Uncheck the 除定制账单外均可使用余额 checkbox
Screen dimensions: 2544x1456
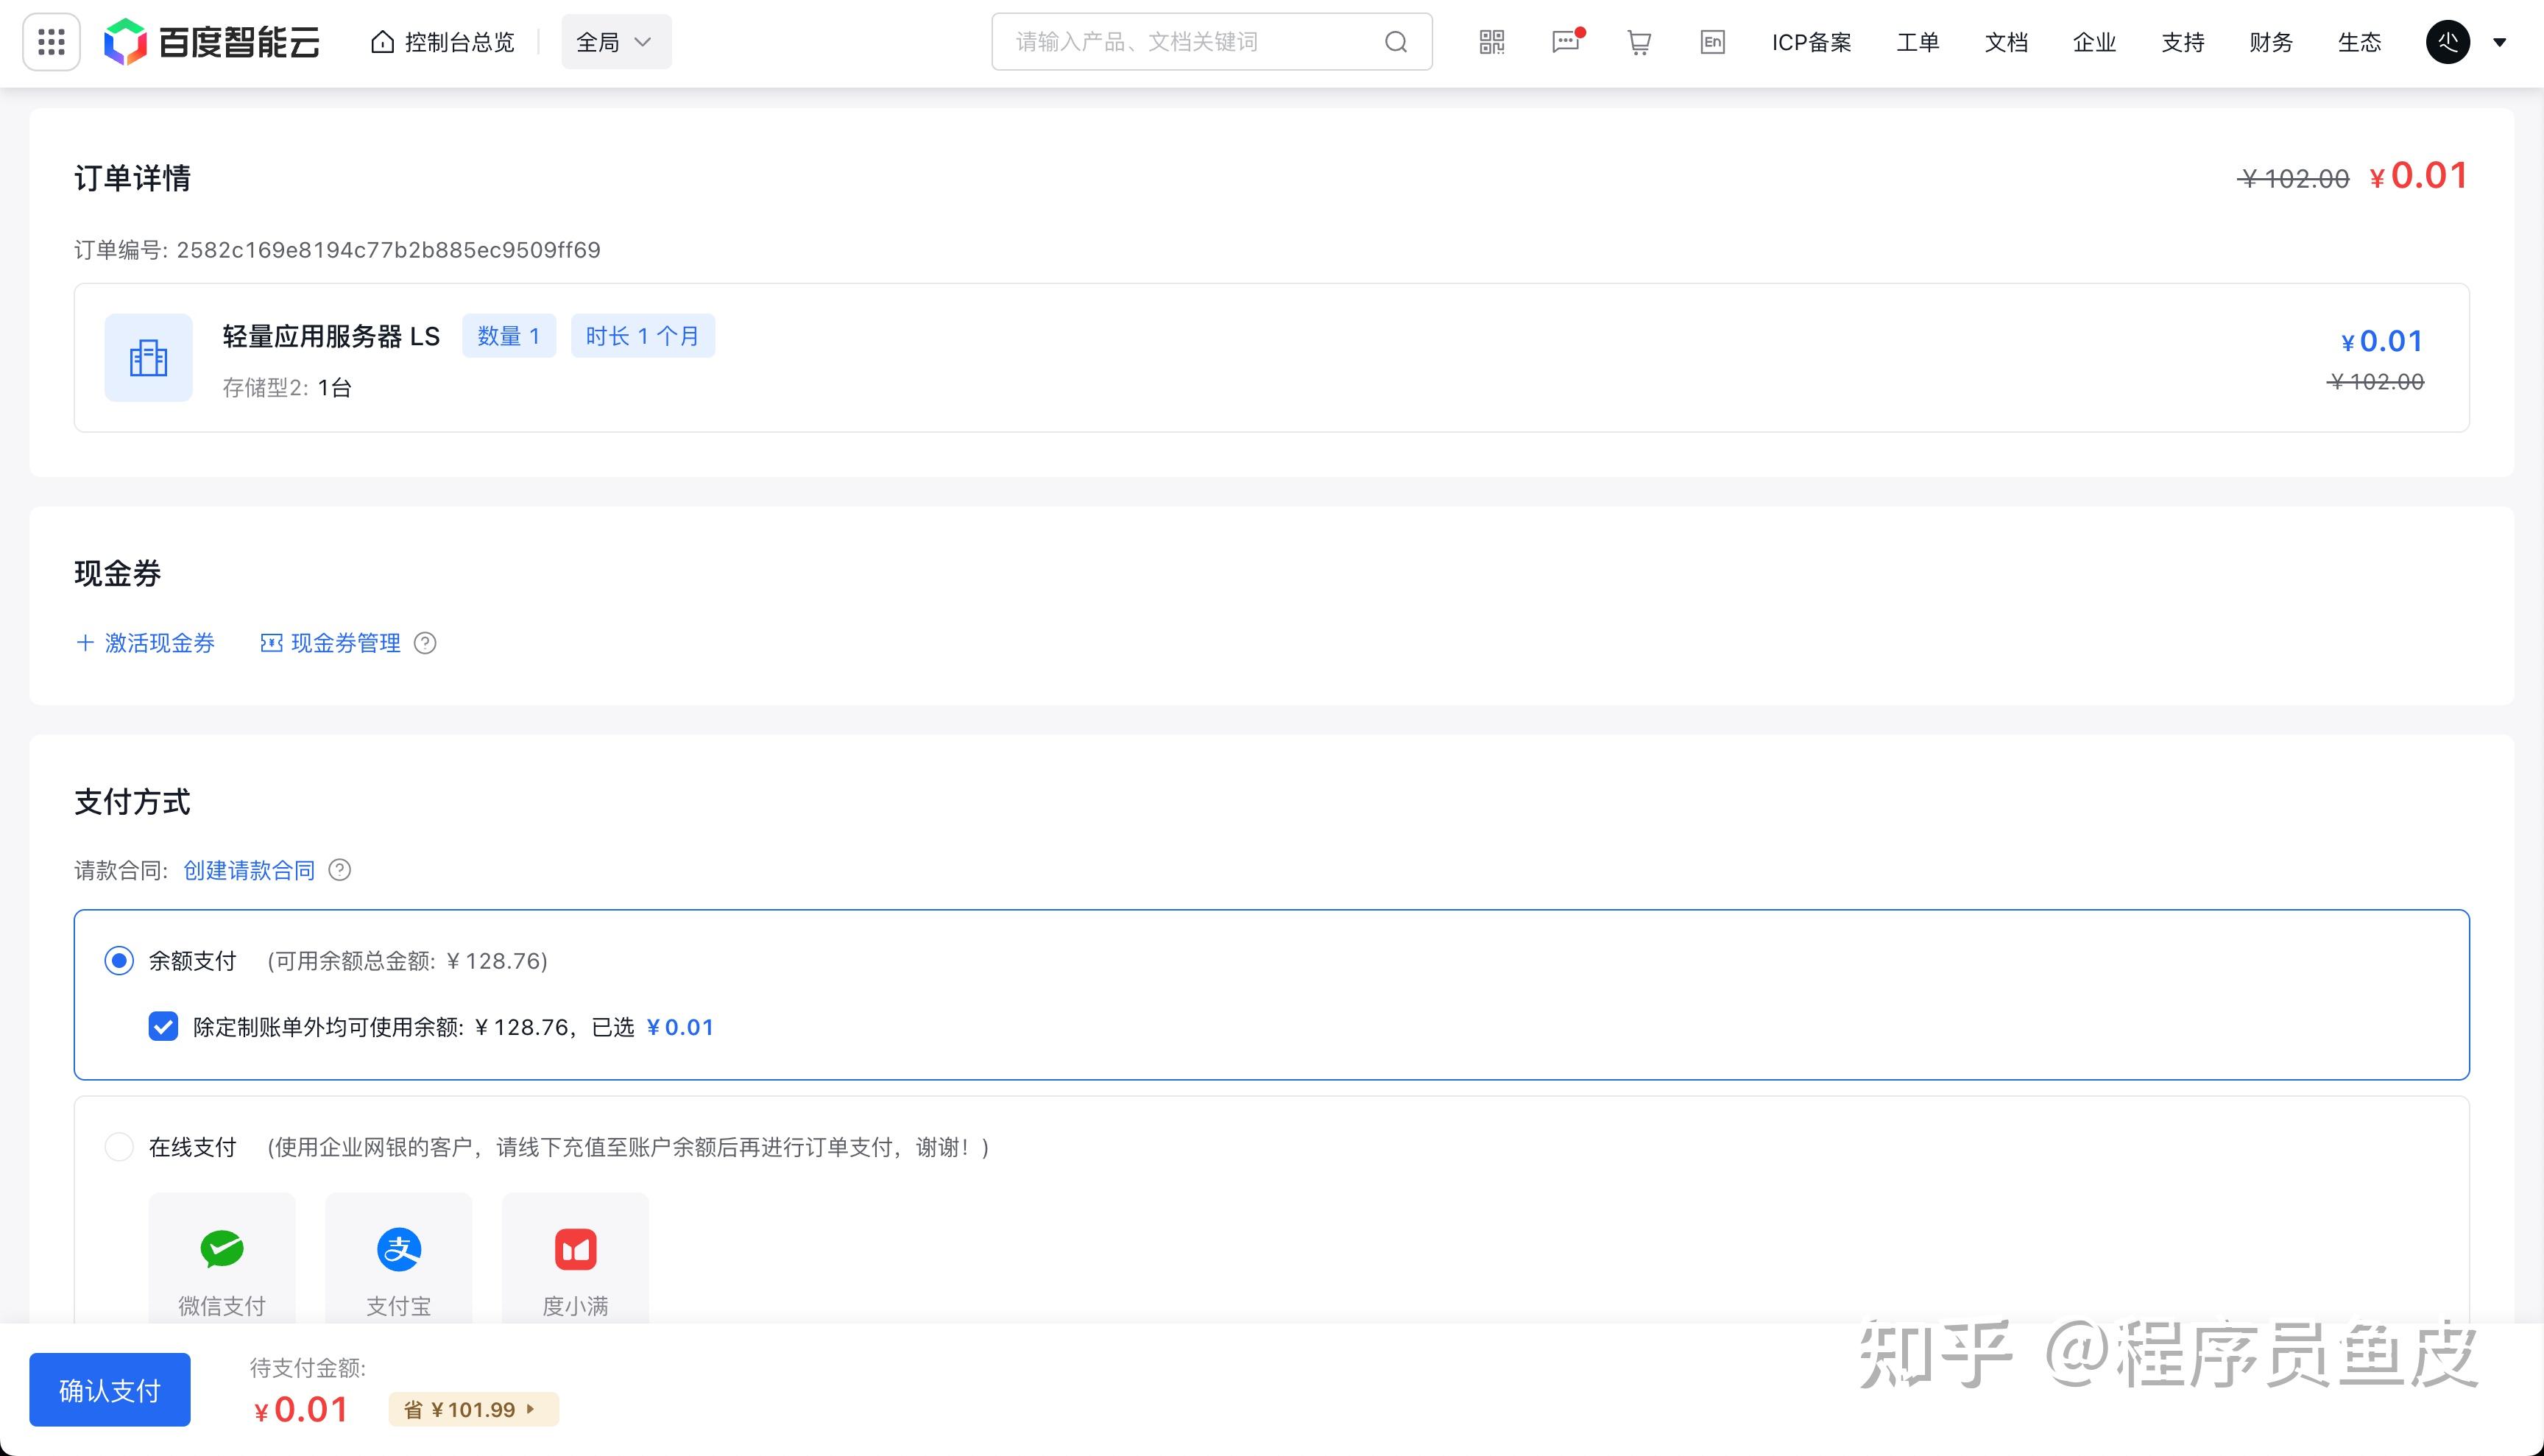tap(163, 1027)
